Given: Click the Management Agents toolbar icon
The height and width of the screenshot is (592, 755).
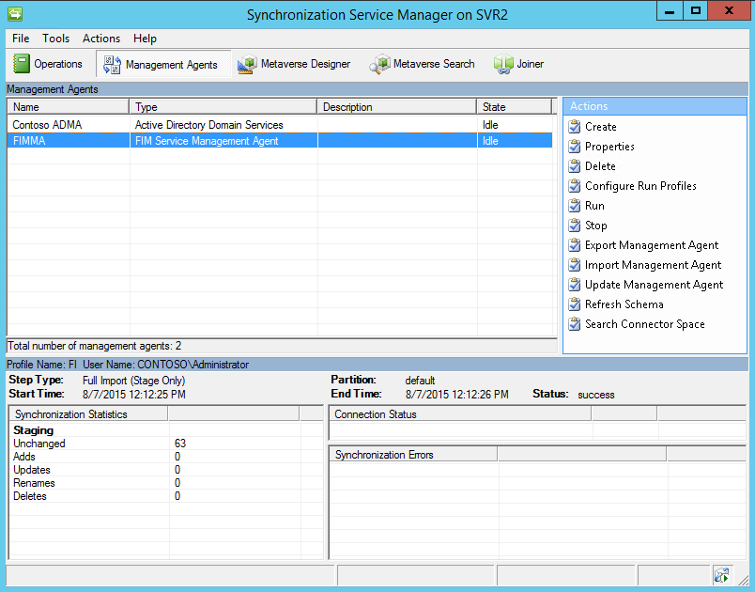Looking at the screenshot, I should (112, 65).
